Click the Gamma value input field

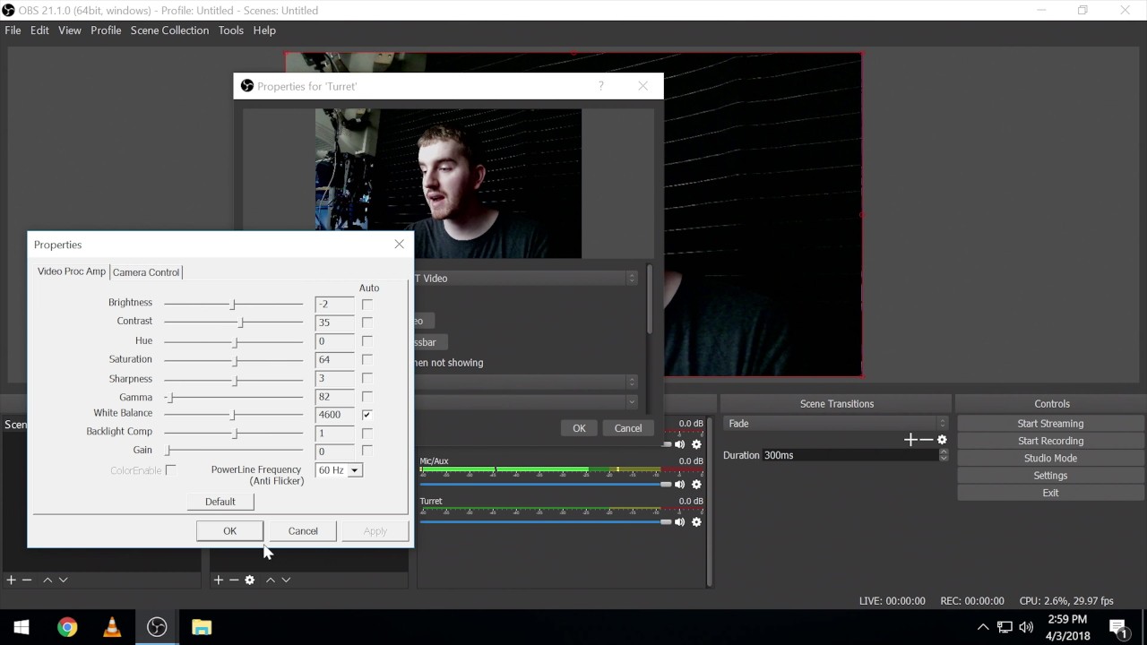[x=334, y=397]
